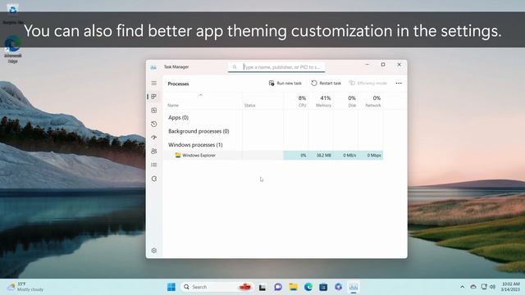Select the Microsoft Edge desktop shortcut
Screen dimensions: 525x295
point(13,49)
